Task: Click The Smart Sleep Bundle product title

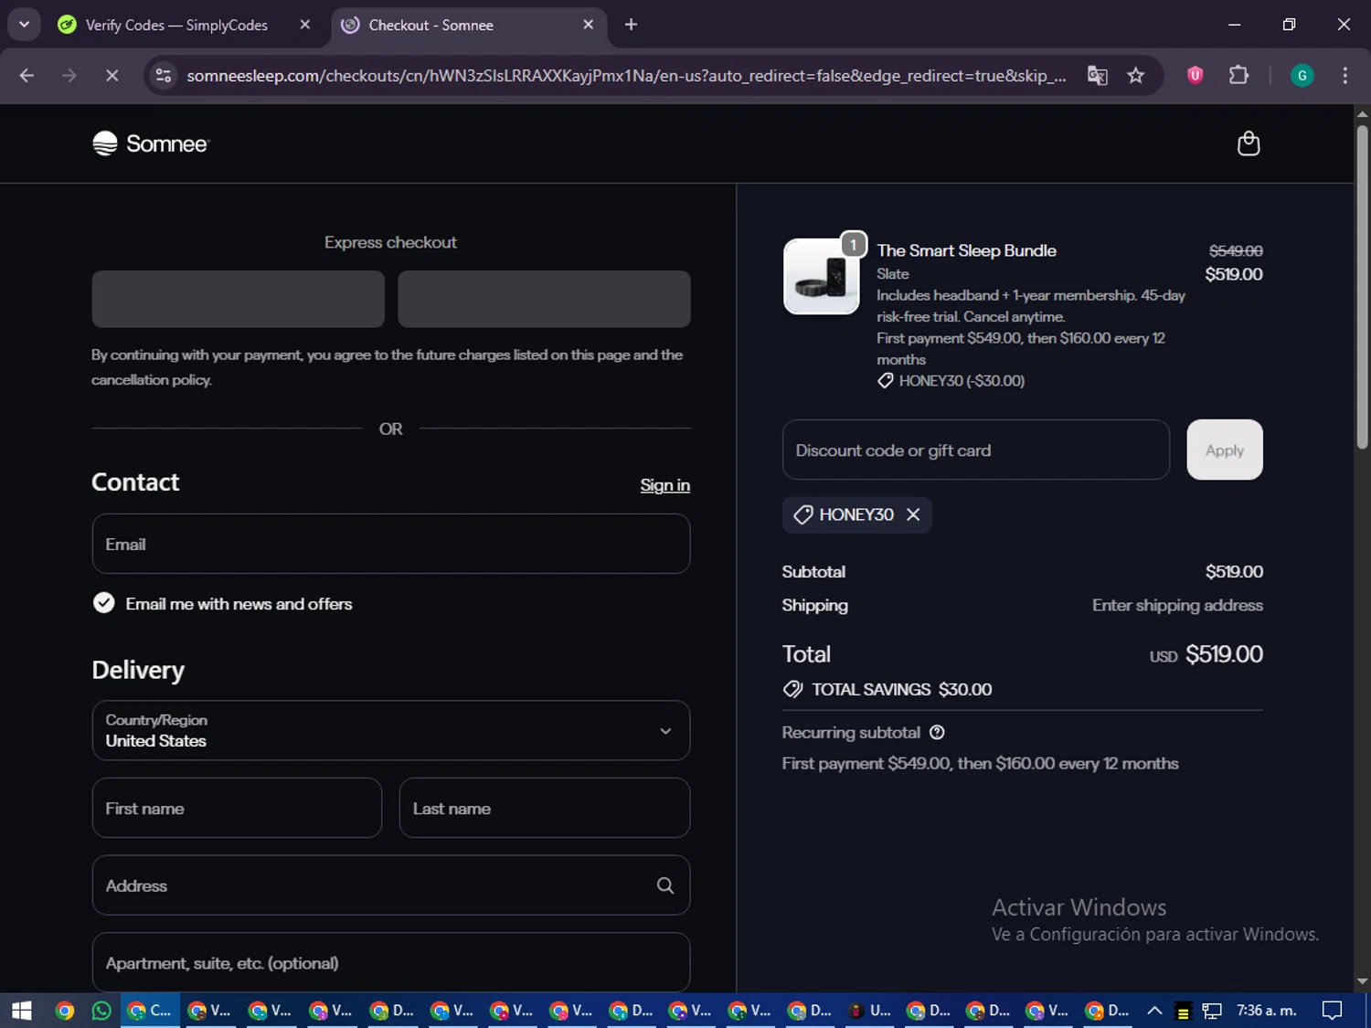Action: [966, 250]
